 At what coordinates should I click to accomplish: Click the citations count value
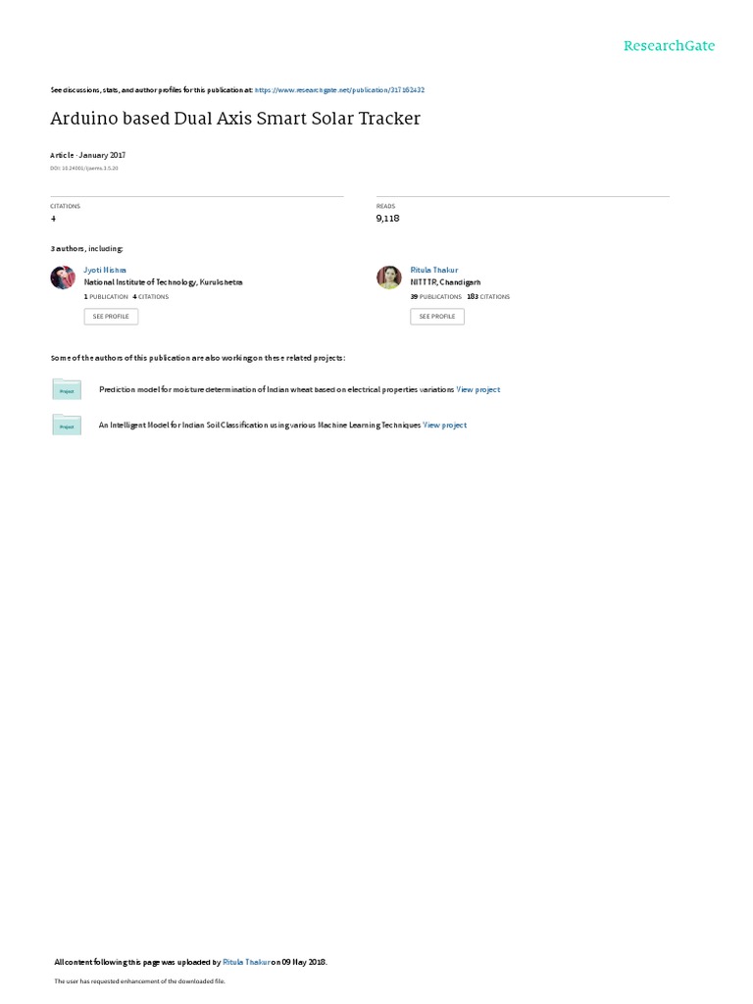[53, 219]
